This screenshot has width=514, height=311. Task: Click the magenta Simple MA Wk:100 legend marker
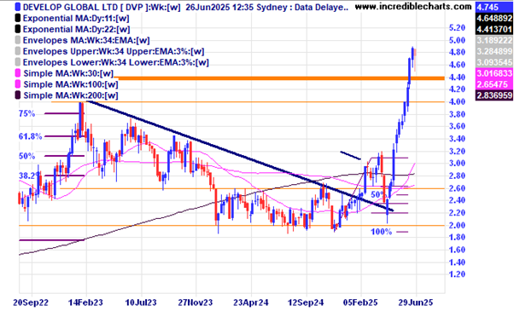click(18, 84)
